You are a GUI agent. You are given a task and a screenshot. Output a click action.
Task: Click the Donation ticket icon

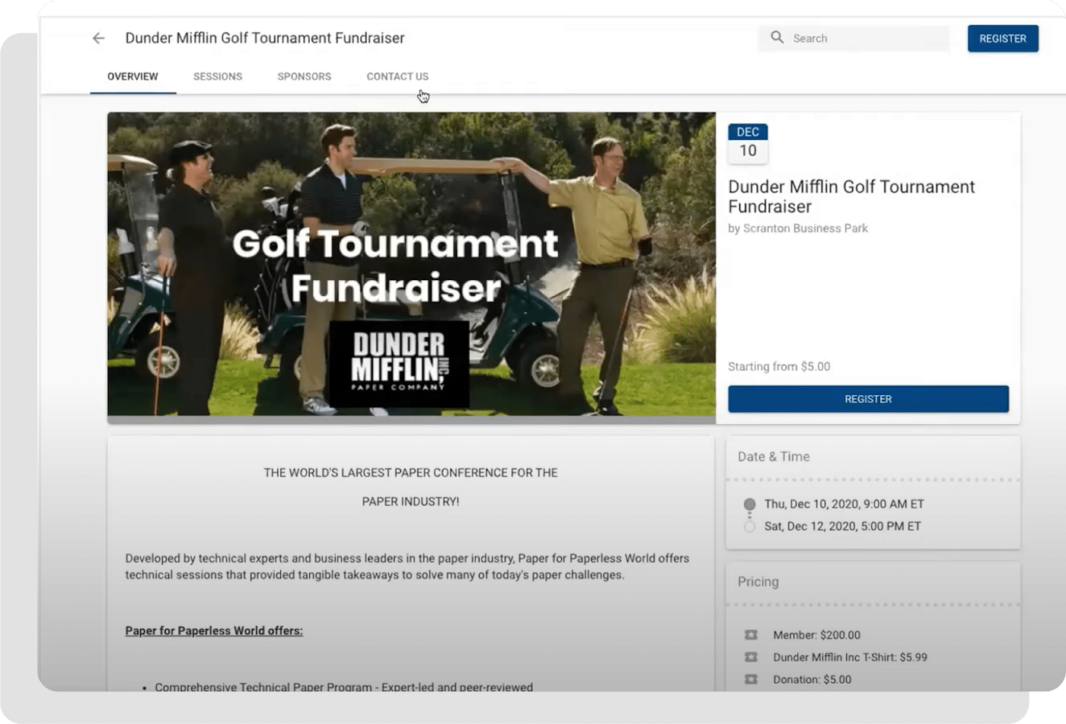(751, 679)
